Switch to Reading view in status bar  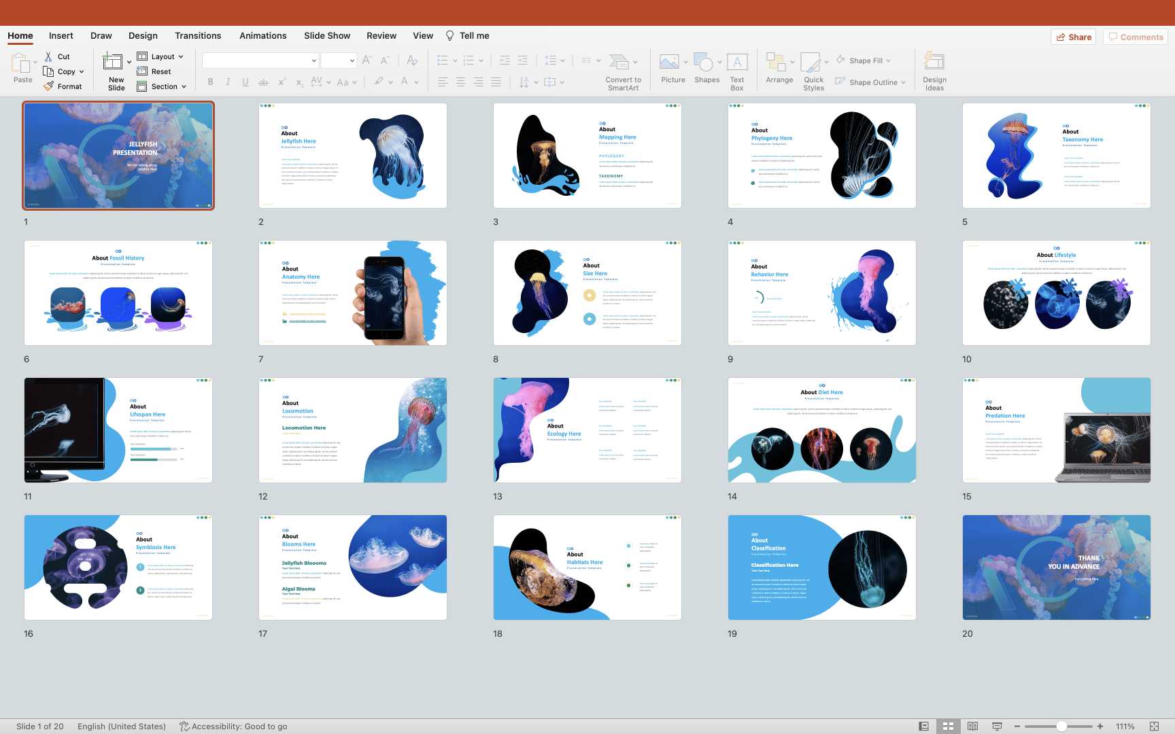pos(972,726)
